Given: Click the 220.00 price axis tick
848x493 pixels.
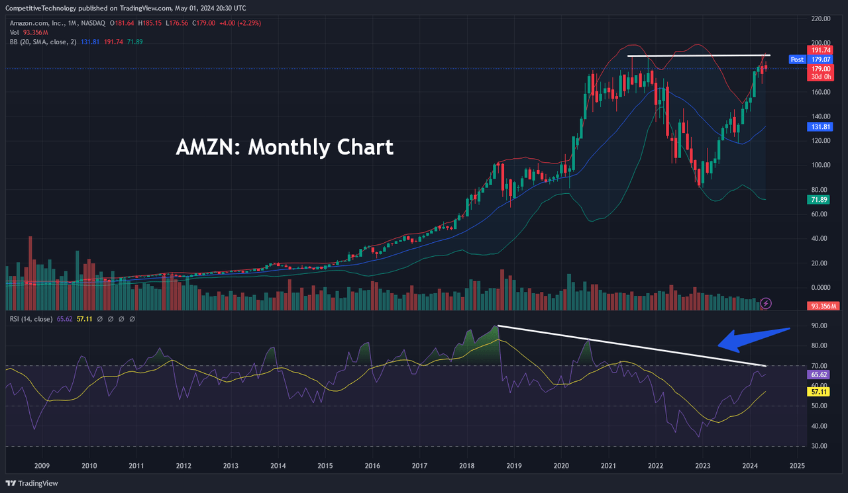Looking at the screenshot, I should [x=820, y=19].
